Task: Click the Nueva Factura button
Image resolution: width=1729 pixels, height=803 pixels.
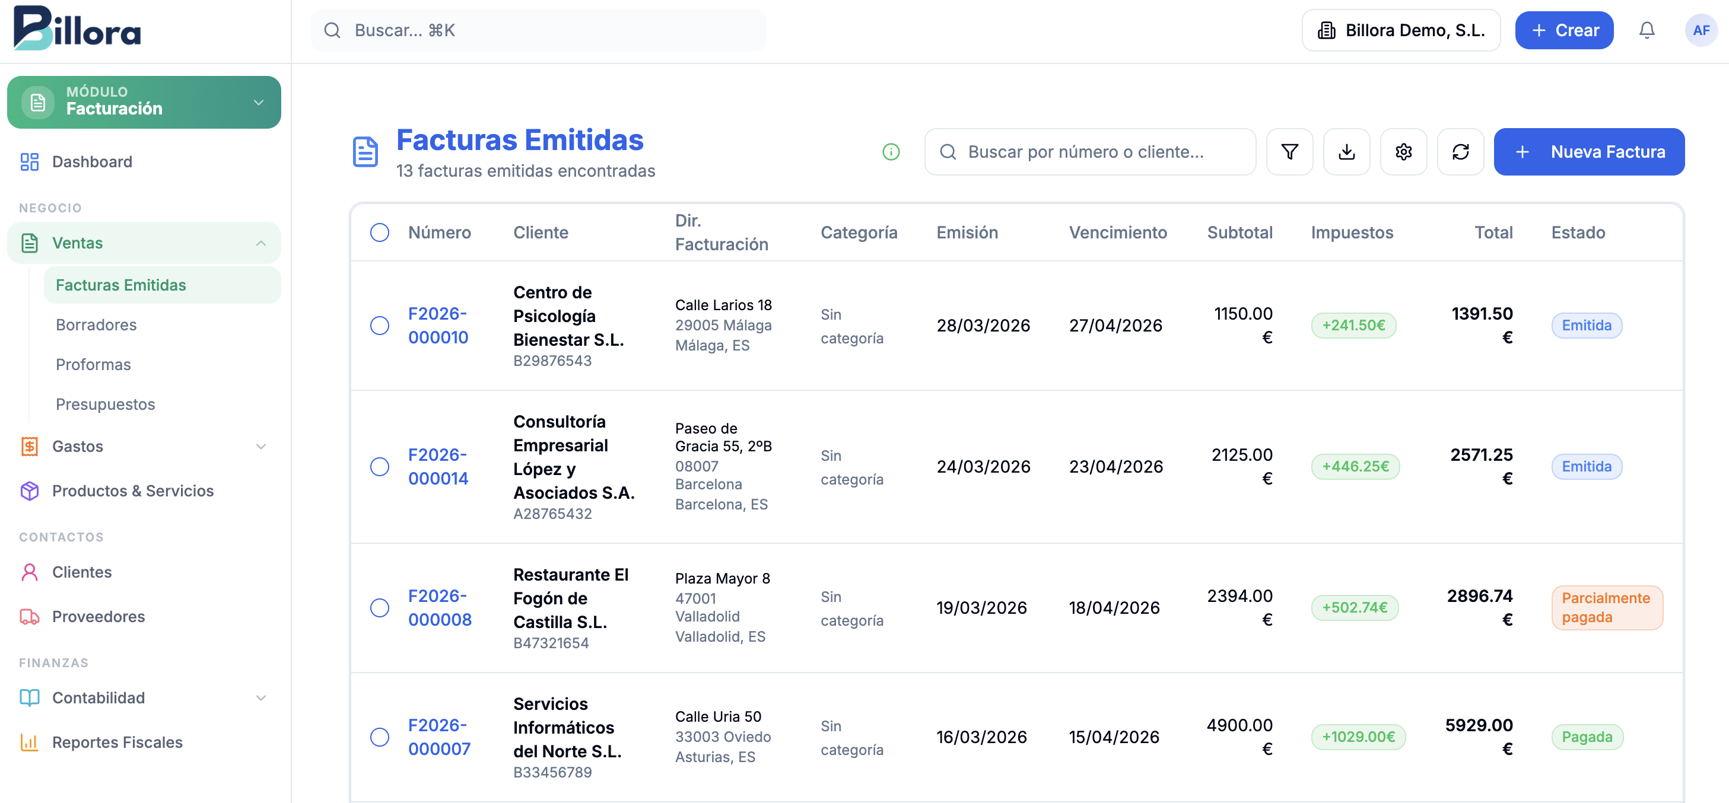Action: [1588, 152]
